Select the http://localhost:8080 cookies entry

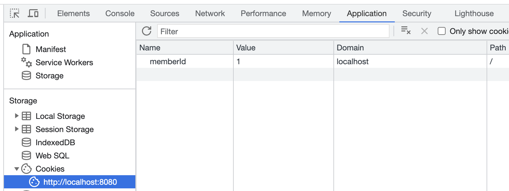tap(80, 182)
